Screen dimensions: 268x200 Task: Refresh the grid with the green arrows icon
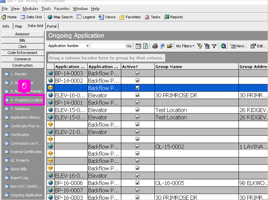(146, 46)
